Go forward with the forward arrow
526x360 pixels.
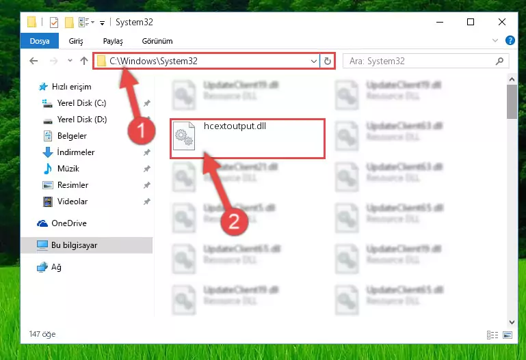(x=53, y=61)
